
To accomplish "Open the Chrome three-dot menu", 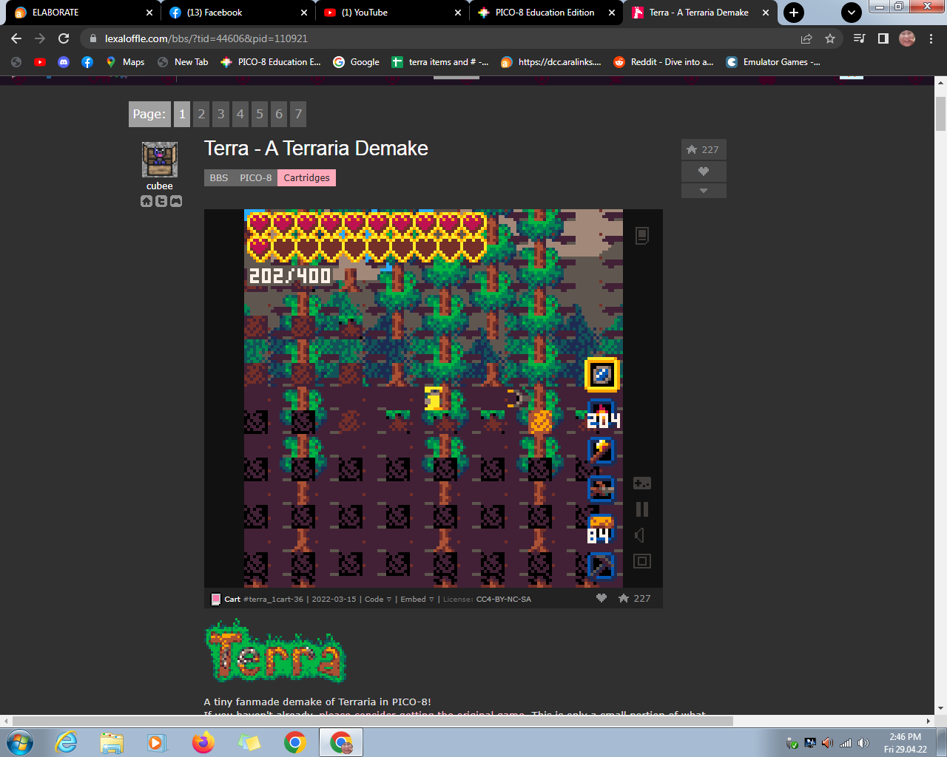I will click(x=931, y=38).
